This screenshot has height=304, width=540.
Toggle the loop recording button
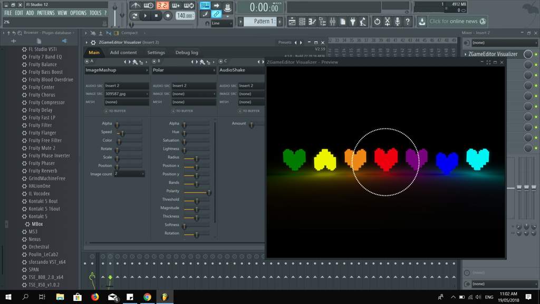tap(189, 5)
